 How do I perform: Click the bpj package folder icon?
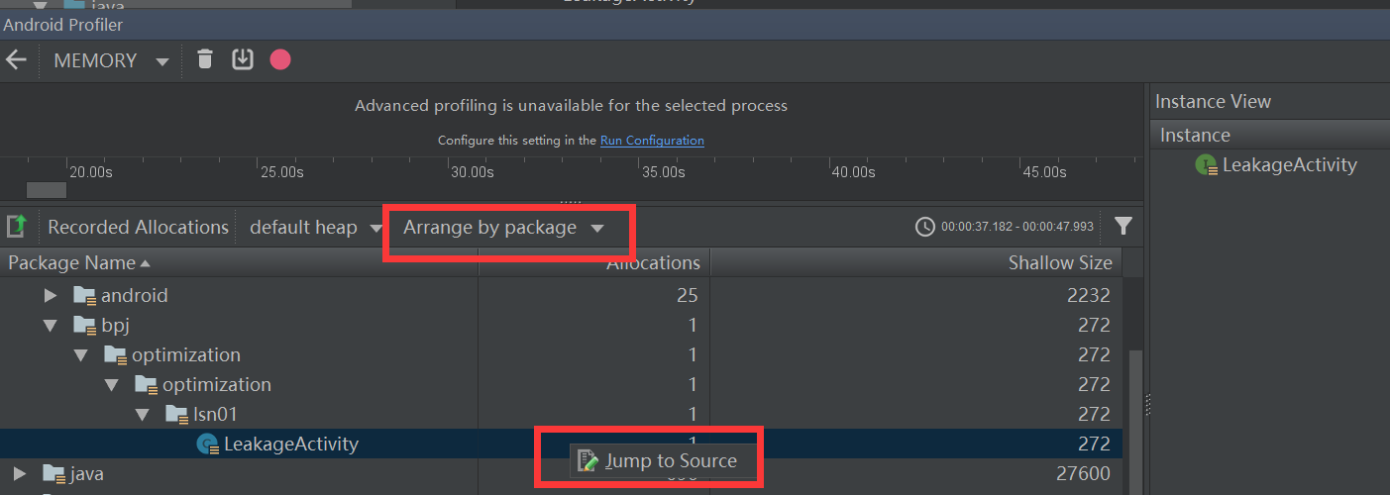click(84, 325)
